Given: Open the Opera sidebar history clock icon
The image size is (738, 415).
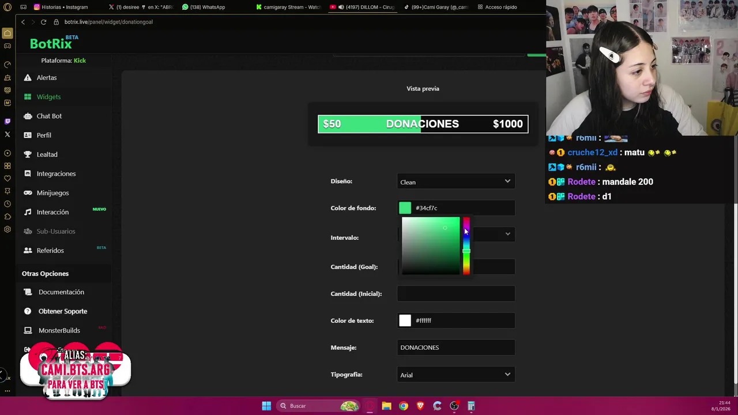Looking at the screenshot, I should pyautogui.click(x=7, y=204).
